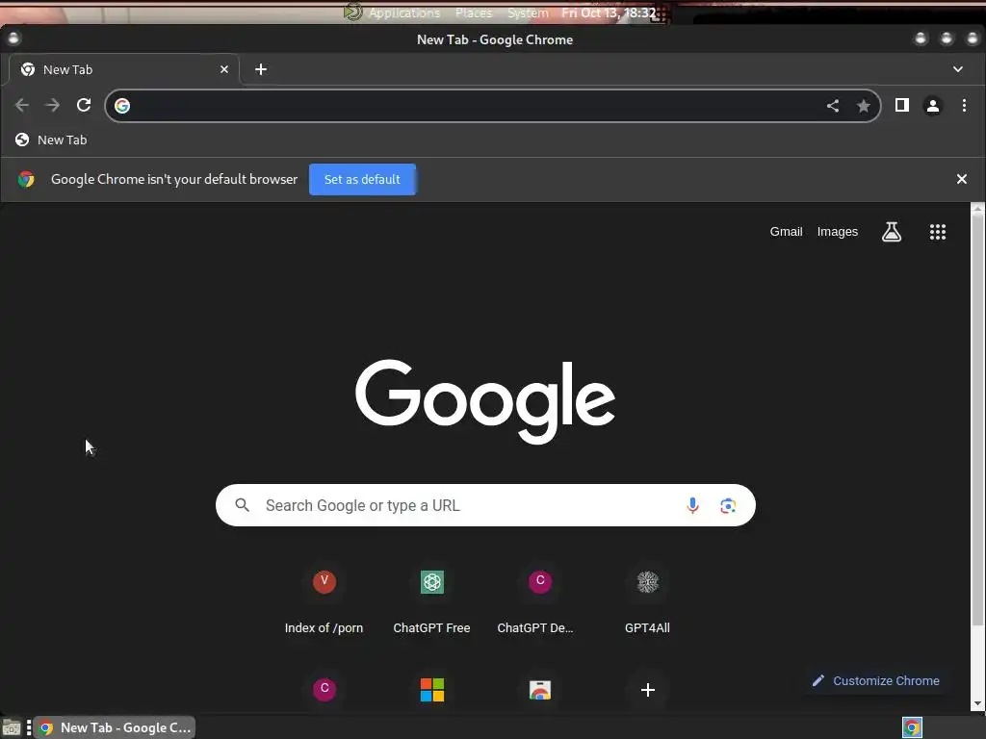Click the browser forward arrow

pyautogui.click(x=53, y=105)
